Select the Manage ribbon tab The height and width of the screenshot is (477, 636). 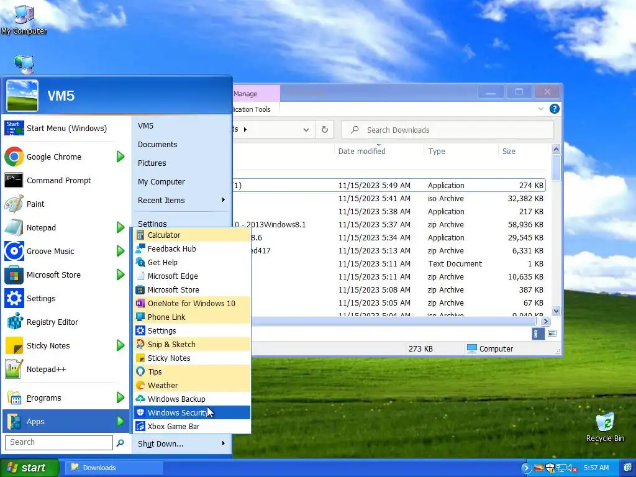click(256, 94)
